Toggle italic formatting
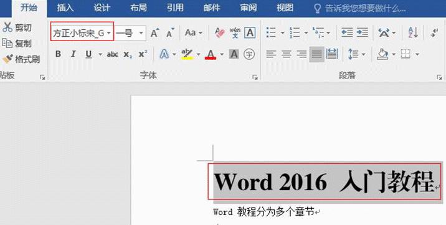Viewport: 446px width, 225px height. tap(74, 54)
